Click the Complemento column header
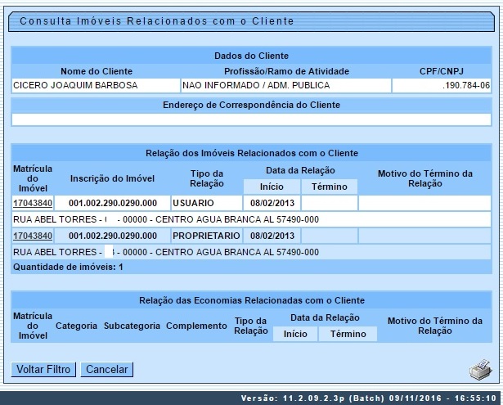This screenshot has height=405, width=503. 196,326
